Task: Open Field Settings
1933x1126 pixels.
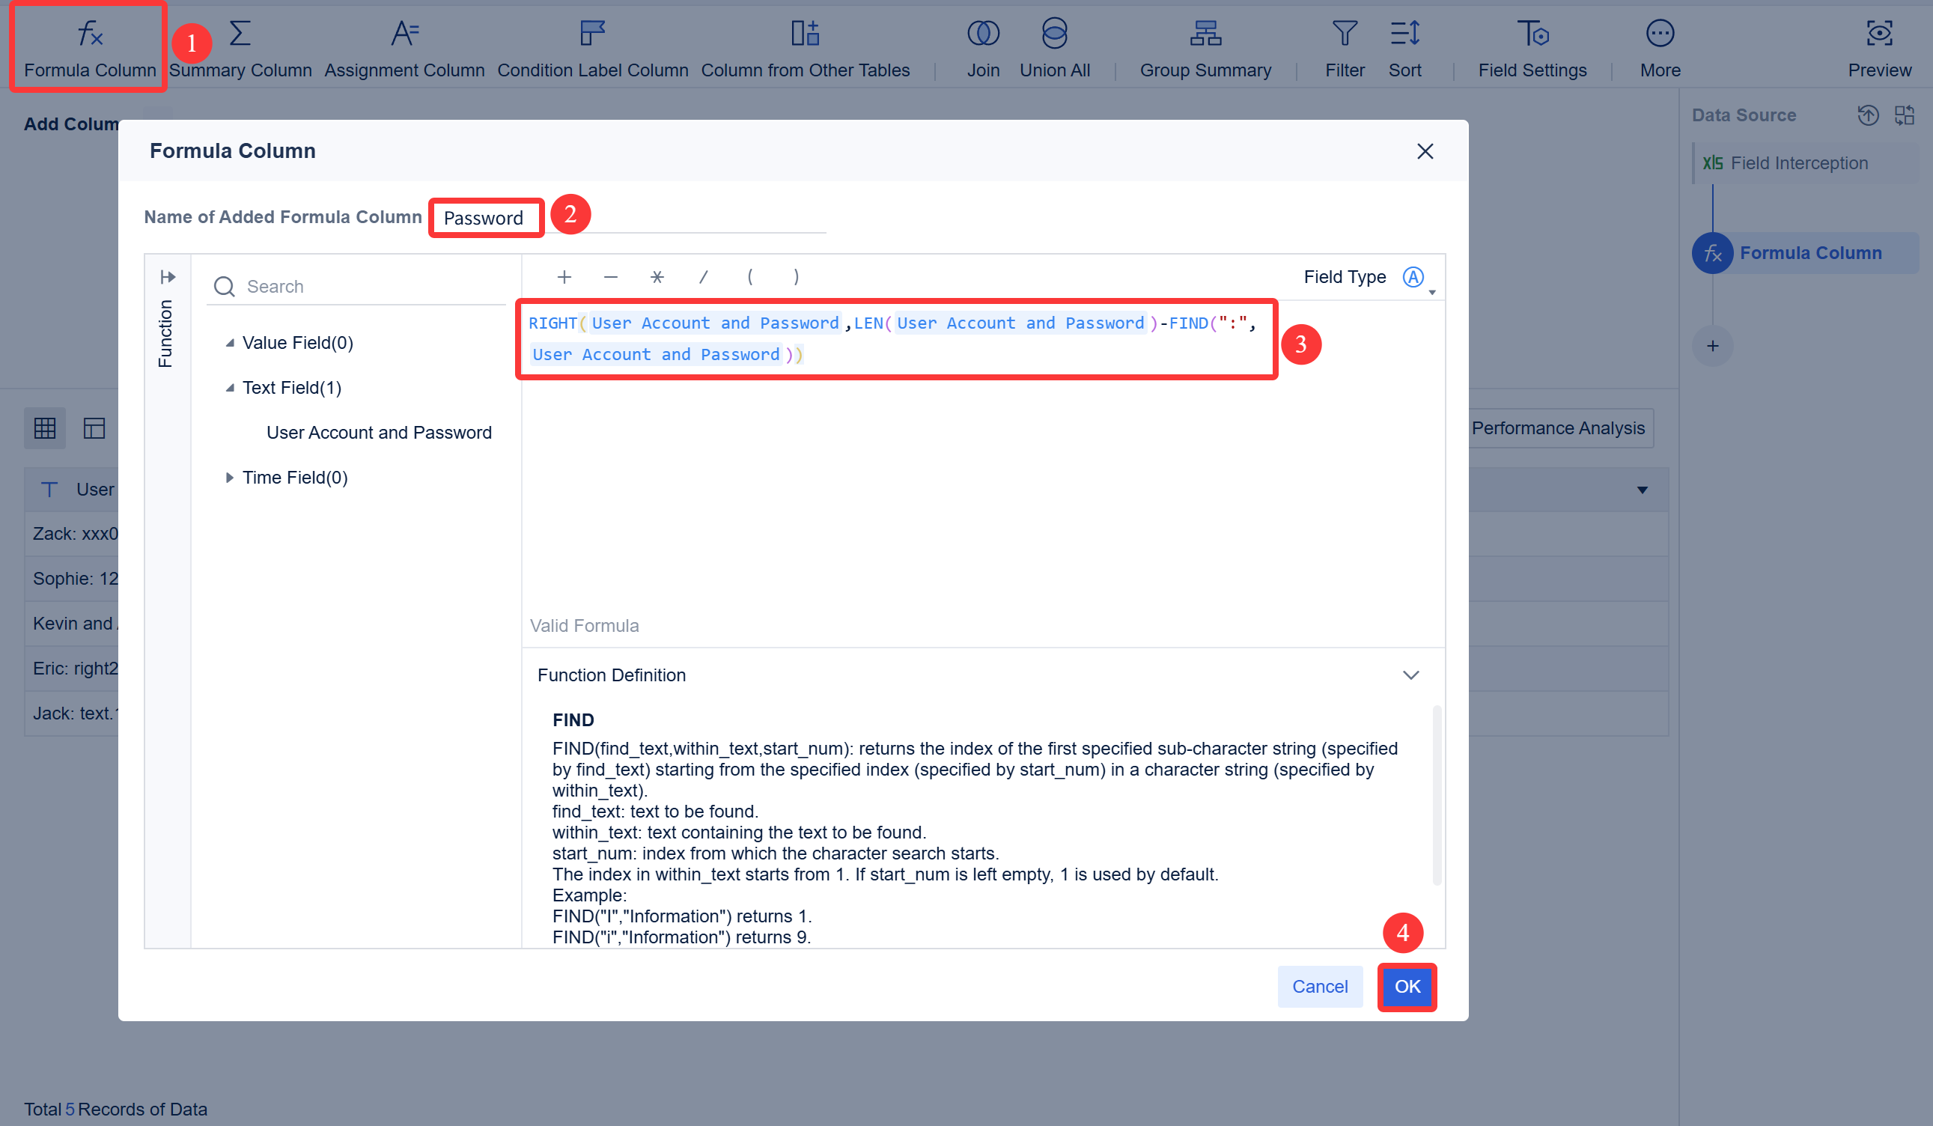Action: (1532, 46)
